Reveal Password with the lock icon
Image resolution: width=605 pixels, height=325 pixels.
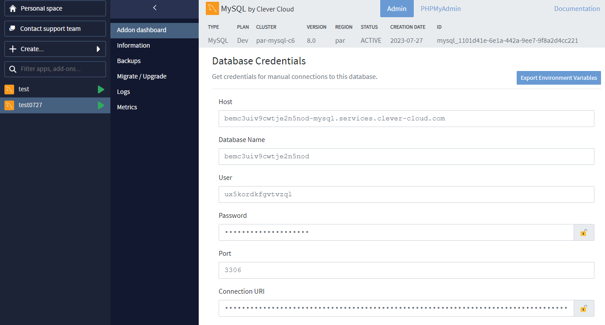click(584, 232)
